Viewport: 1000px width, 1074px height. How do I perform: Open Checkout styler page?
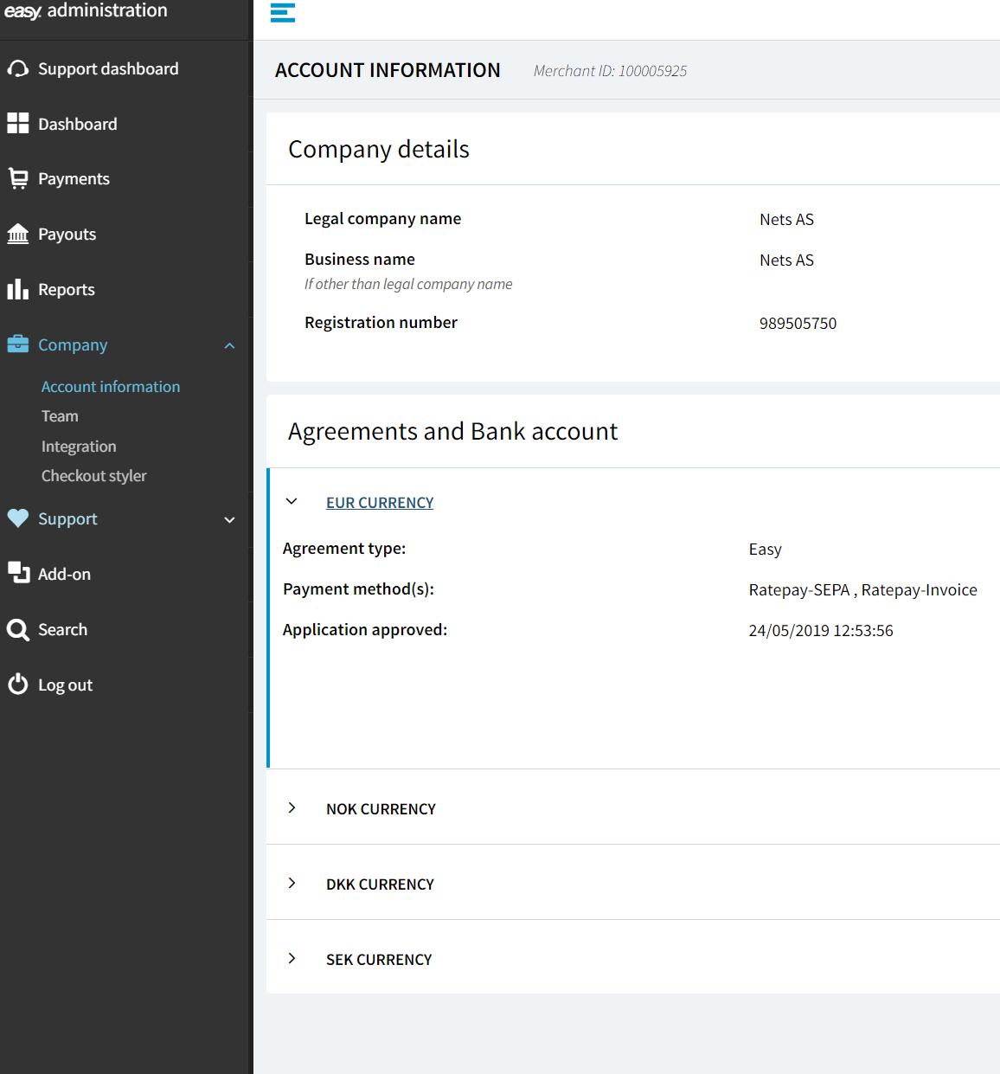point(94,476)
